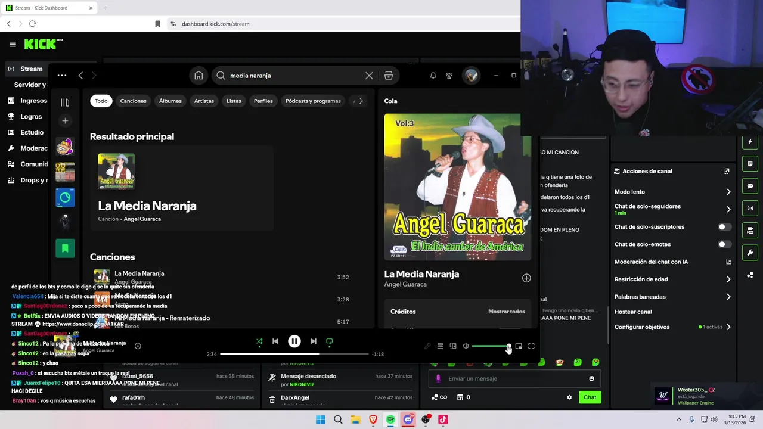Open La Media Naranja top result card
The height and width of the screenshot is (429, 763).
(181, 188)
